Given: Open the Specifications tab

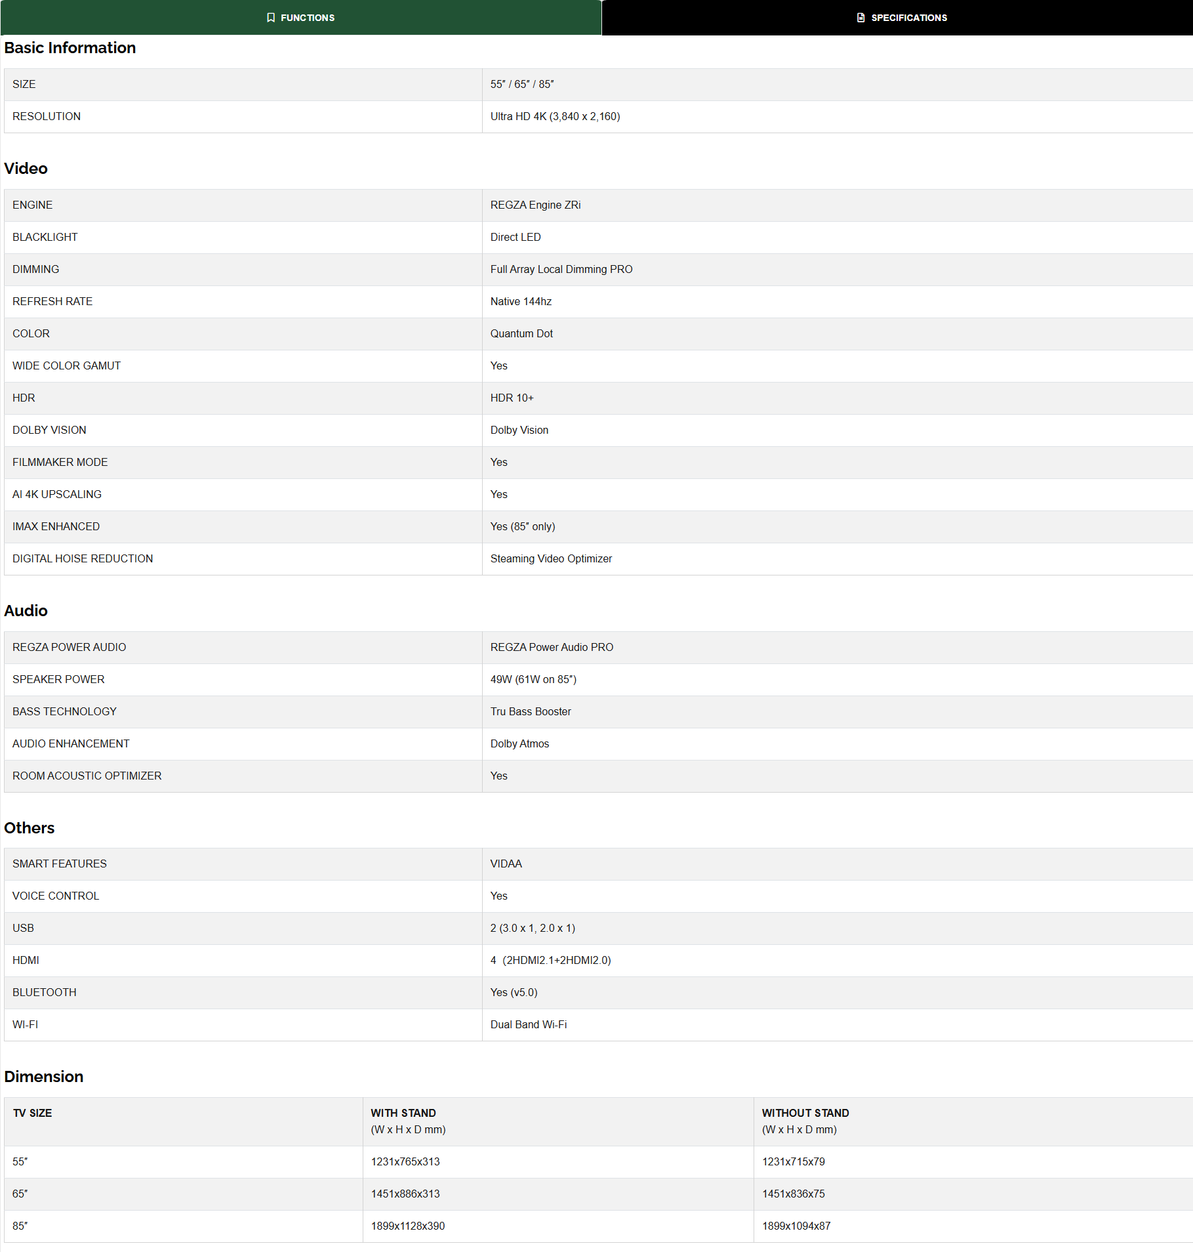Looking at the screenshot, I should 897,18.
